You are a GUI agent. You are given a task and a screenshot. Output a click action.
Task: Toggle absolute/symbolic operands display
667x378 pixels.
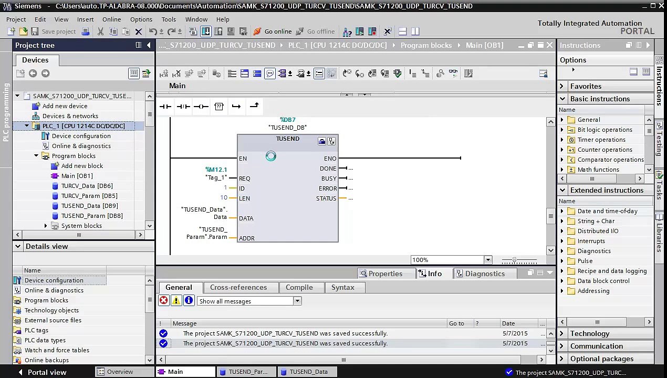point(283,73)
